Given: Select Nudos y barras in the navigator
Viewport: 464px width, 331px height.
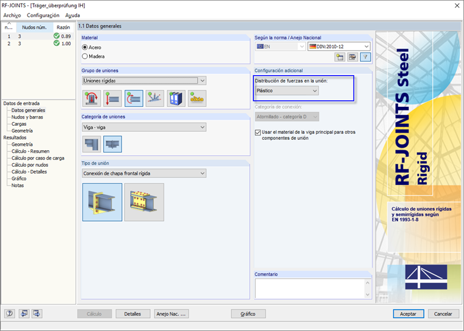Looking at the screenshot, I should pyautogui.click(x=27, y=117).
